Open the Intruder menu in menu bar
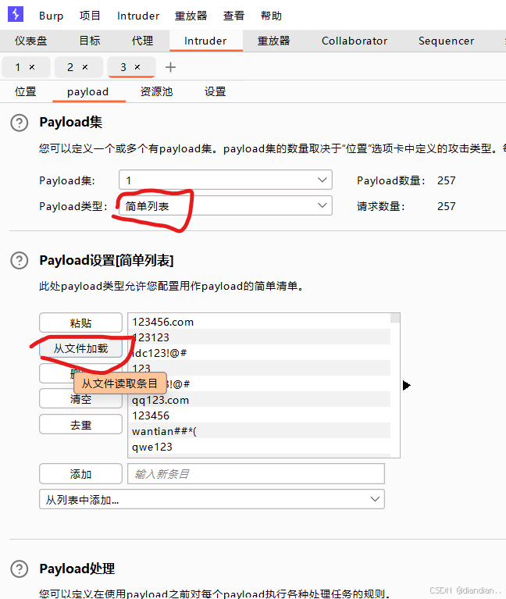 (x=138, y=16)
